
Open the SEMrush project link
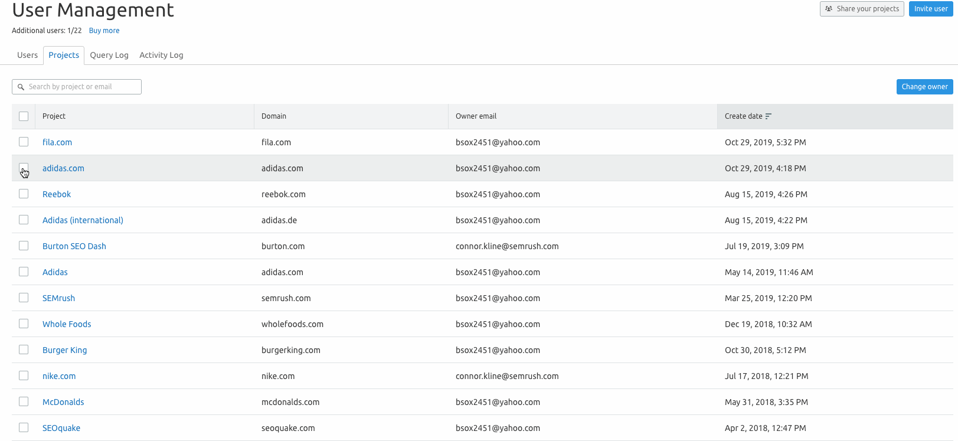click(58, 298)
